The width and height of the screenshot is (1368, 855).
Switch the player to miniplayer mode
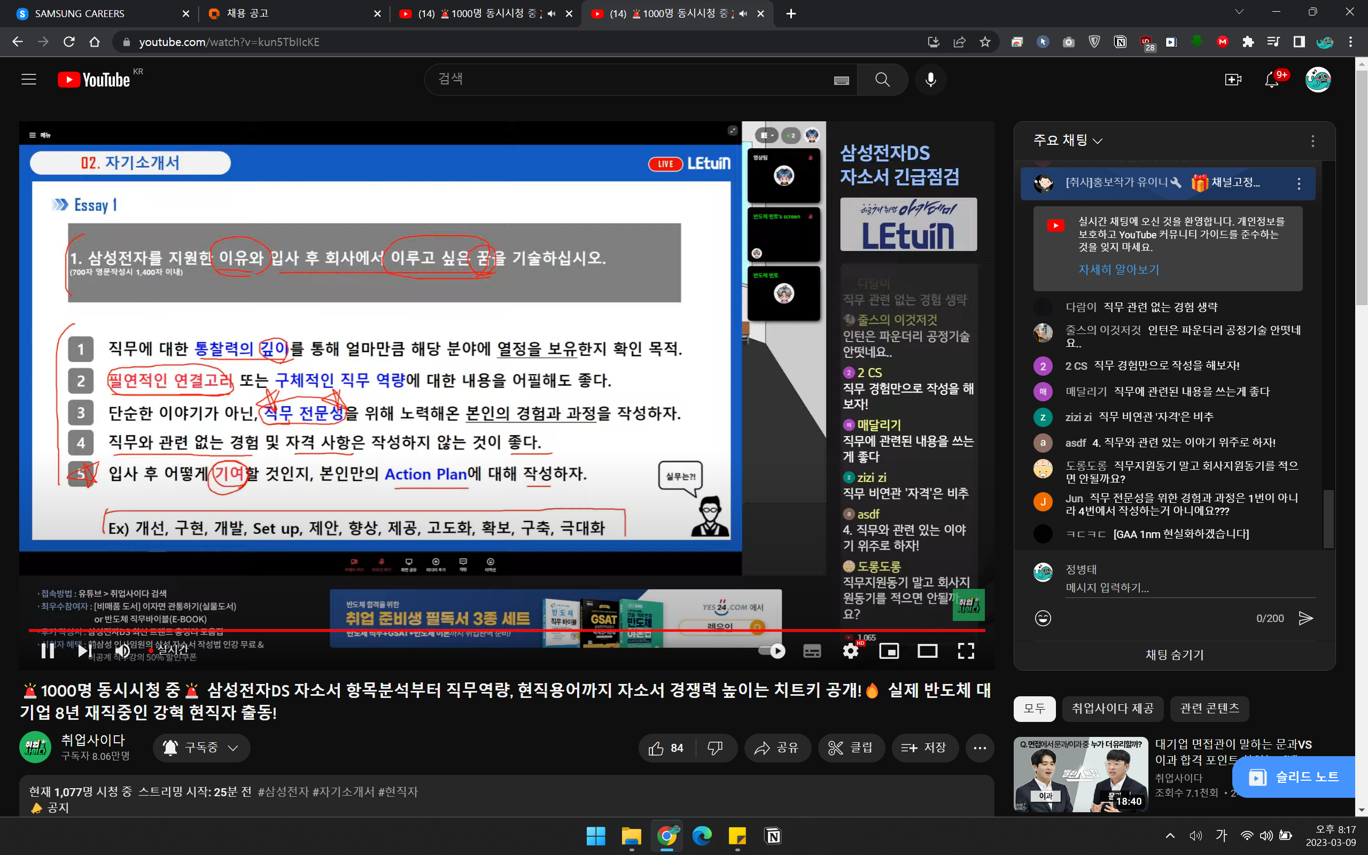pos(889,651)
